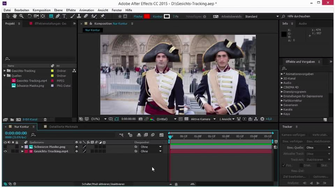
Task: Toggle the Pos. checkbox in Tracker panel
Action: [x=284, y=165]
